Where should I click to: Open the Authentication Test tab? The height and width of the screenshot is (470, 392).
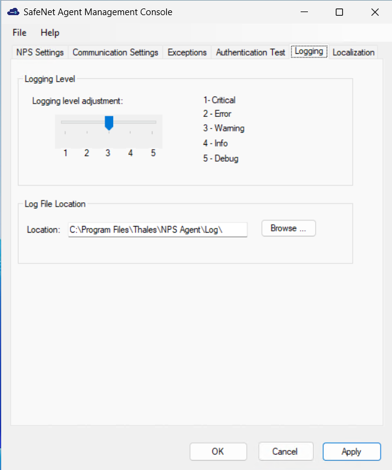[x=250, y=52]
